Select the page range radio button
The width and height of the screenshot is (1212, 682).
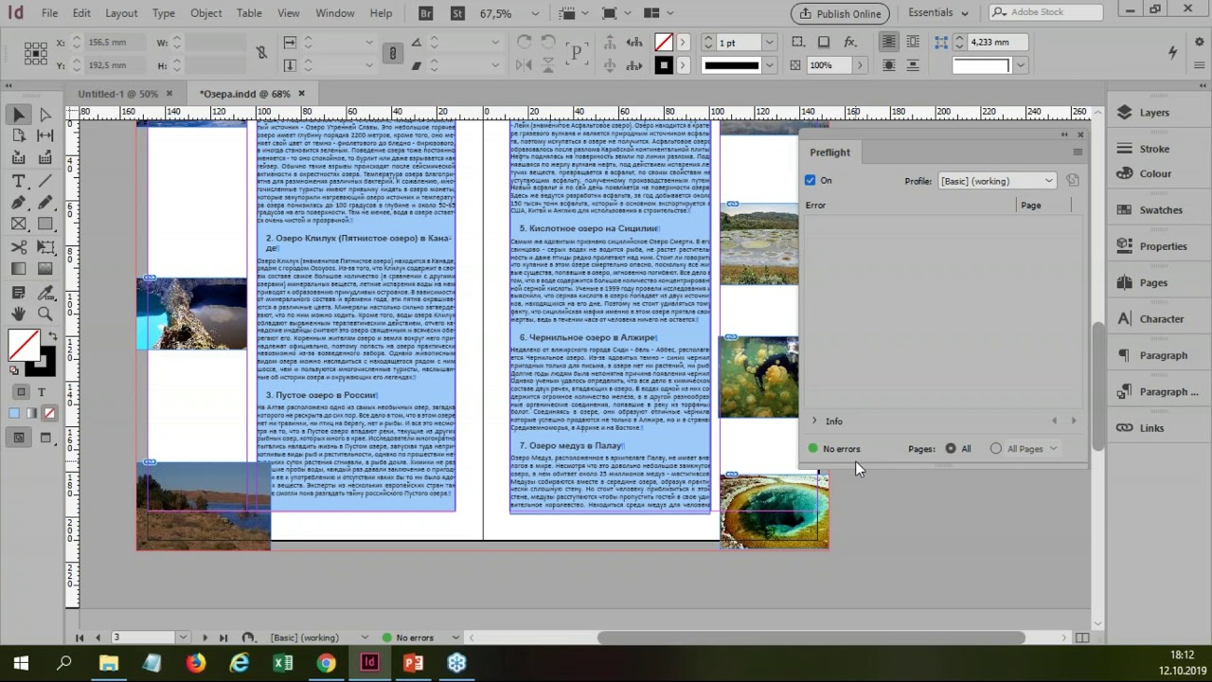996,449
